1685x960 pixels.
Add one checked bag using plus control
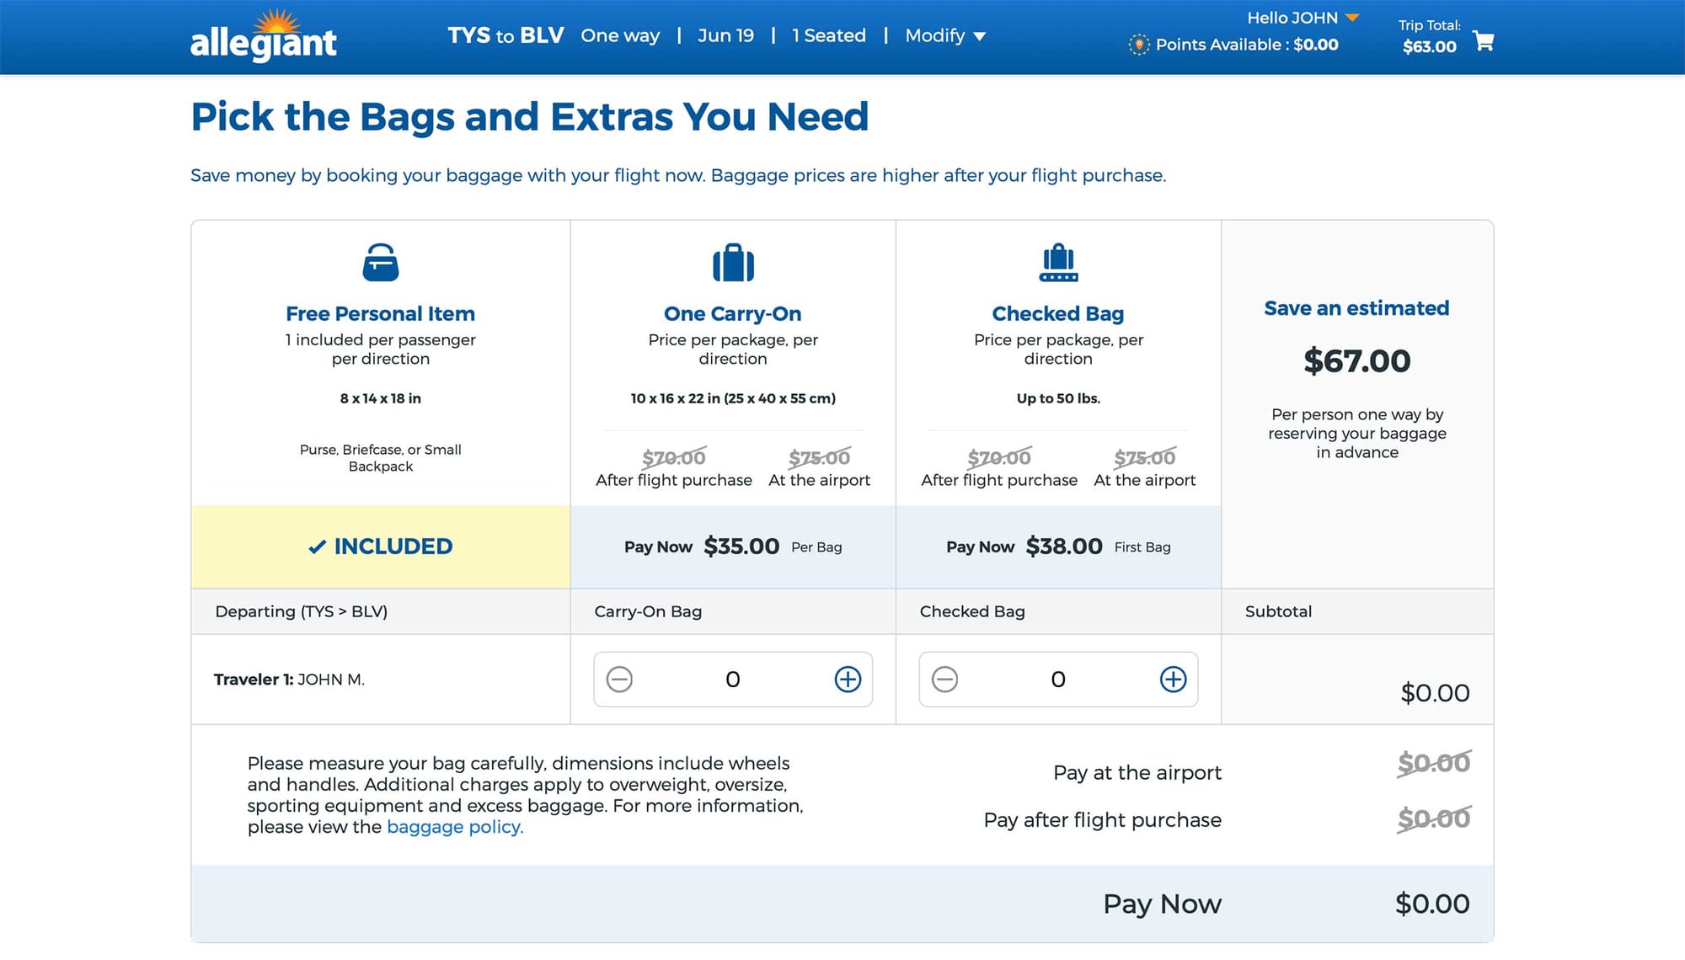tap(1172, 679)
